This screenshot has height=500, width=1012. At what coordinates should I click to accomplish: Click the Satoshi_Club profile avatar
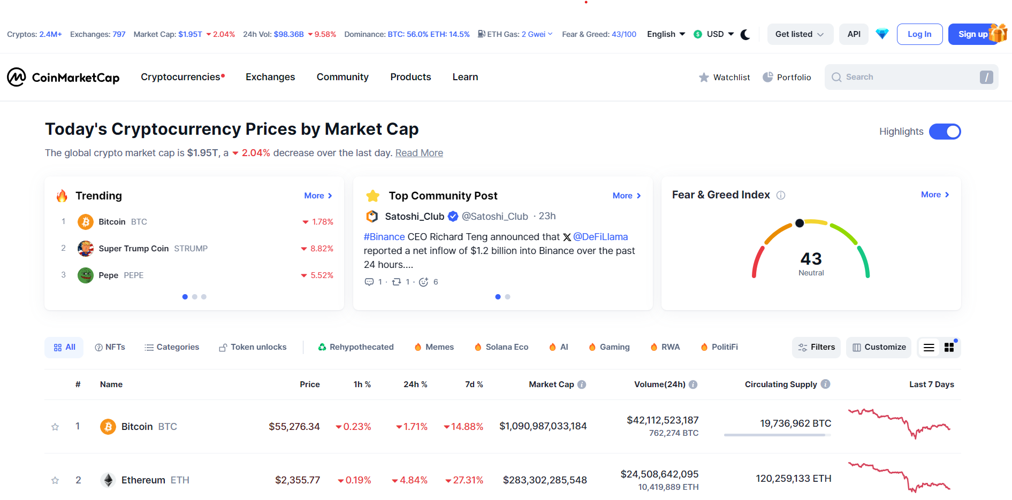[x=372, y=216]
